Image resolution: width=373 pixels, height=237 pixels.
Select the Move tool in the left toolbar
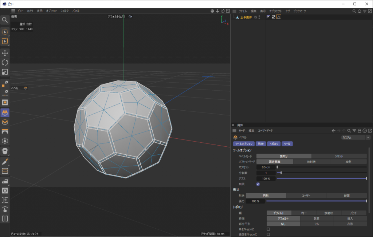[x=5, y=53]
